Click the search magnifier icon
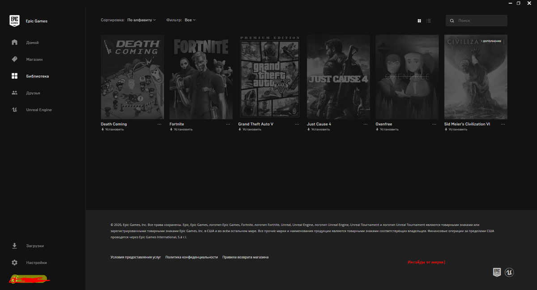Screen dimensions: 537x290 [x=452, y=21]
